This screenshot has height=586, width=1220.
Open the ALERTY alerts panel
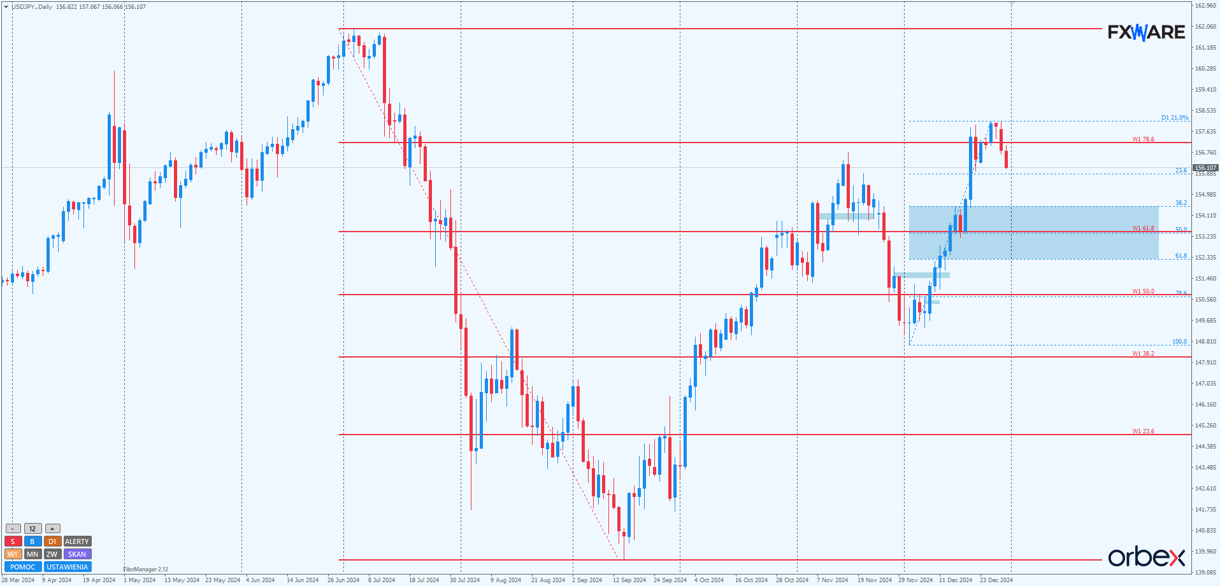(77, 541)
